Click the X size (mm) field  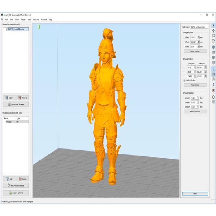click(190, 67)
